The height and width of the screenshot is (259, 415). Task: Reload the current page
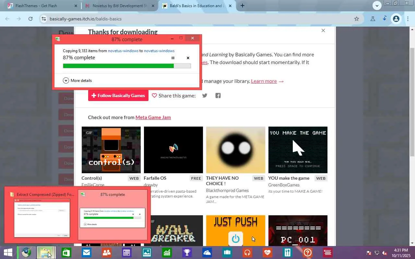(30, 19)
